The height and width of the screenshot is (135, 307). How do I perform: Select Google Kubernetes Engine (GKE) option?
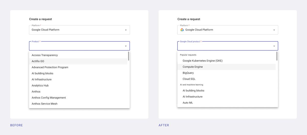point(227,61)
